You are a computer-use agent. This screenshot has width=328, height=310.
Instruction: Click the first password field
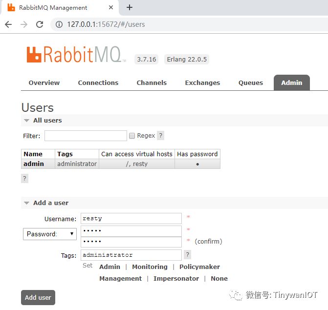[131, 231]
